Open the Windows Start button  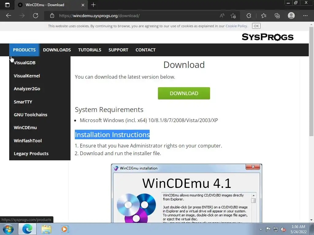click(x=8, y=229)
